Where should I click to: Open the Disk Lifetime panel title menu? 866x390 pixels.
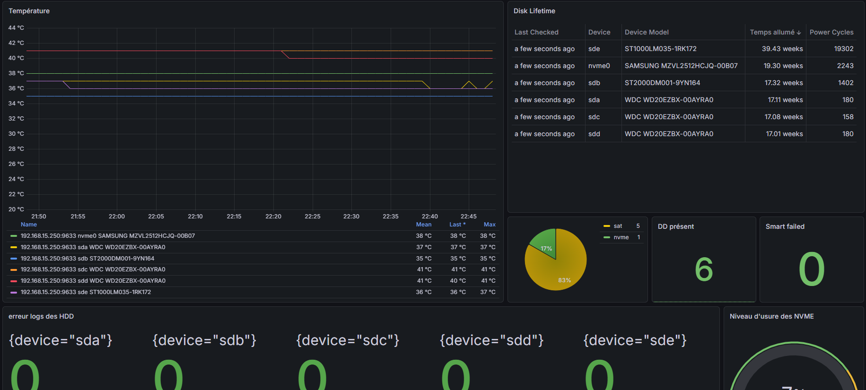(x=534, y=11)
